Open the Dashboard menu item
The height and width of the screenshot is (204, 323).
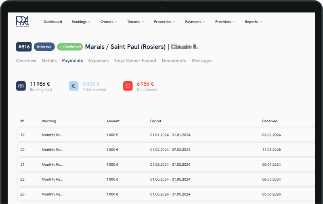coord(53,22)
